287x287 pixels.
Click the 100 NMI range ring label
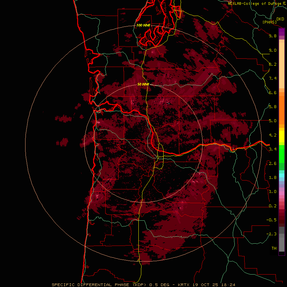143,25
